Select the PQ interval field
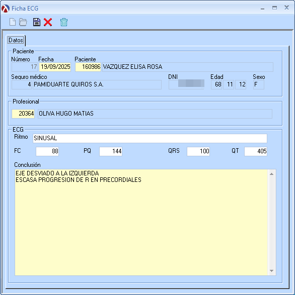 coord(111,151)
